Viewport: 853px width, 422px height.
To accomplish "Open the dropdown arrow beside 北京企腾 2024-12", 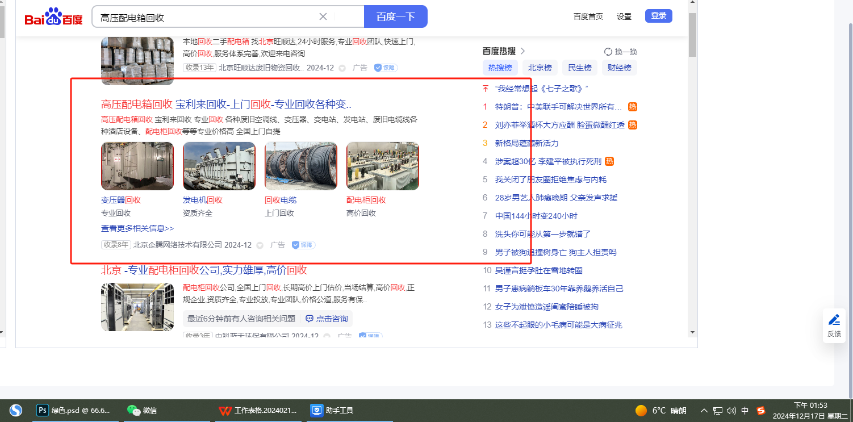I will (x=260, y=245).
